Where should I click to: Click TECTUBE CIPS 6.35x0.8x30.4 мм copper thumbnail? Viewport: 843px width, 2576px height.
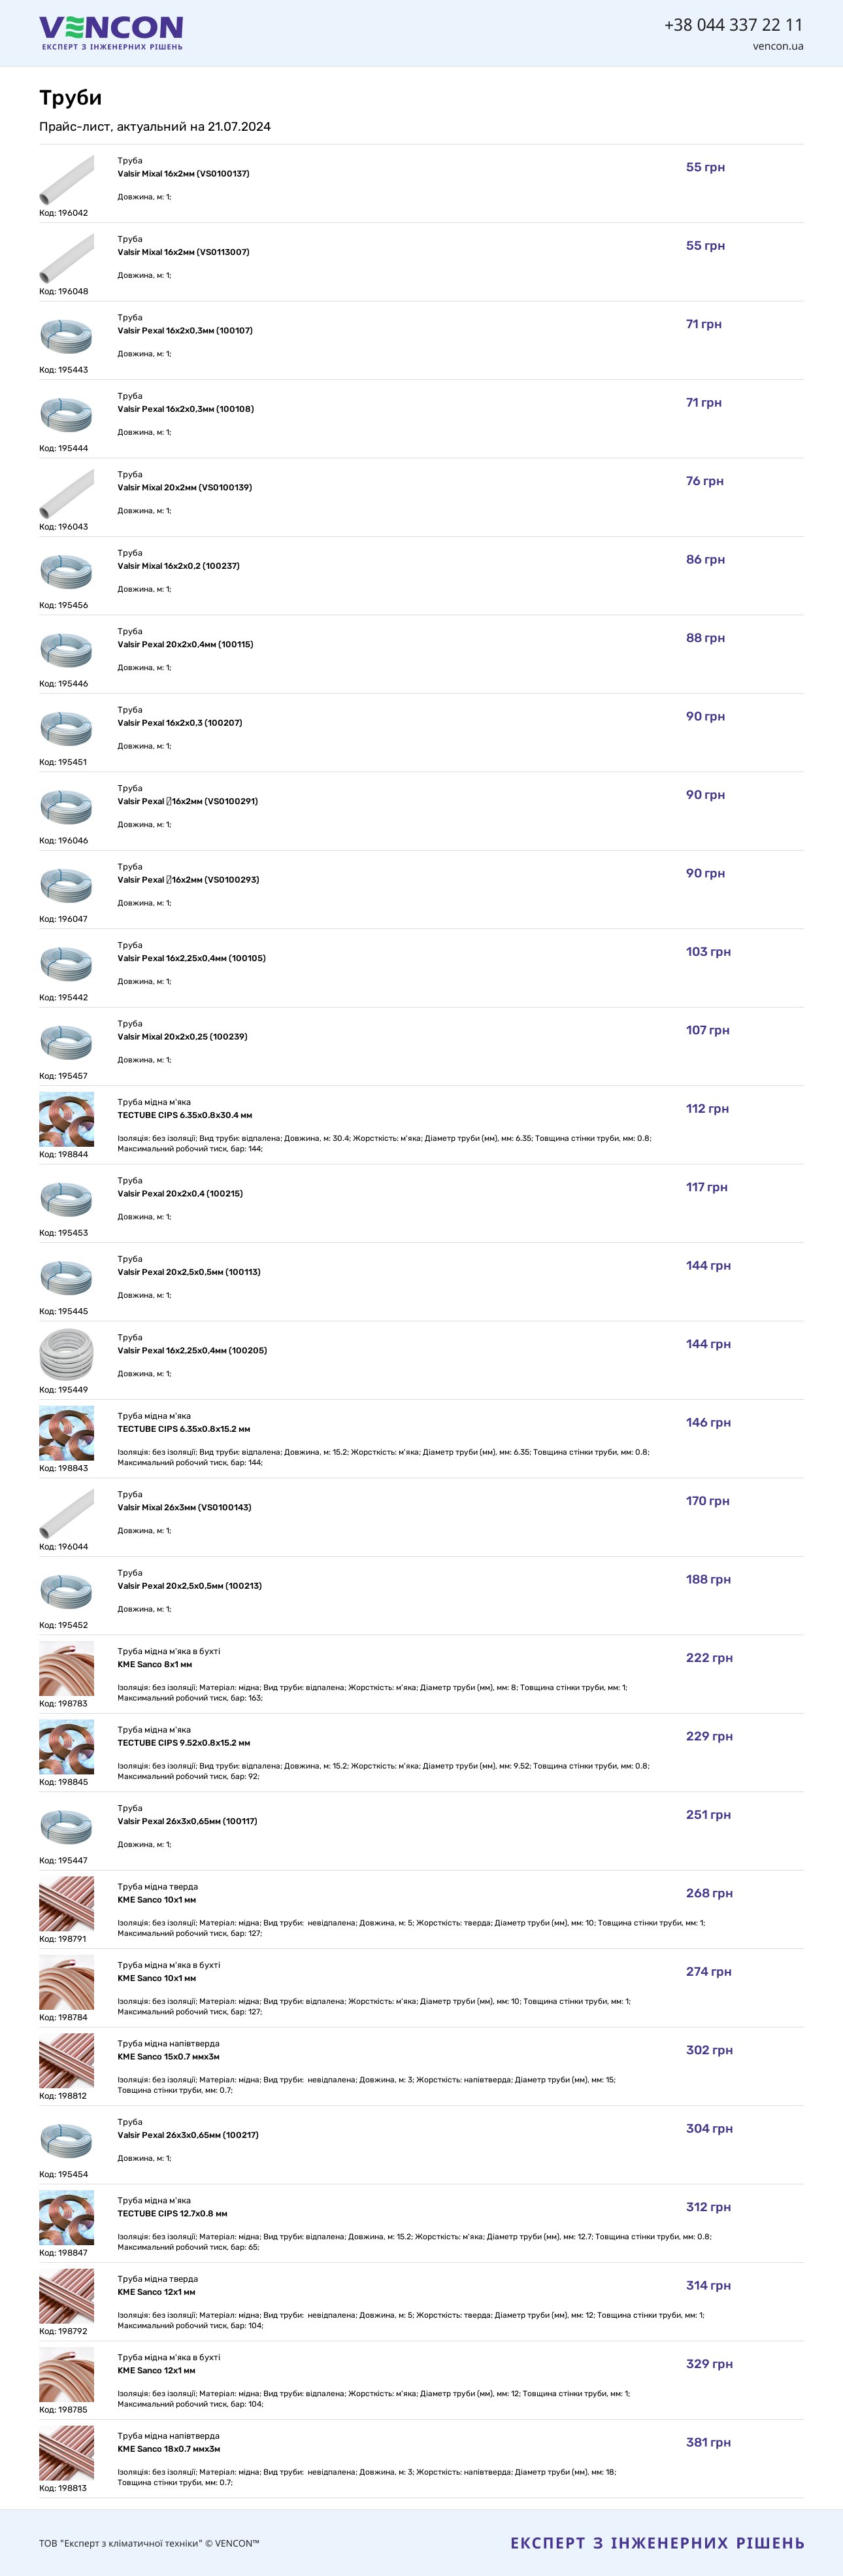(x=66, y=1120)
